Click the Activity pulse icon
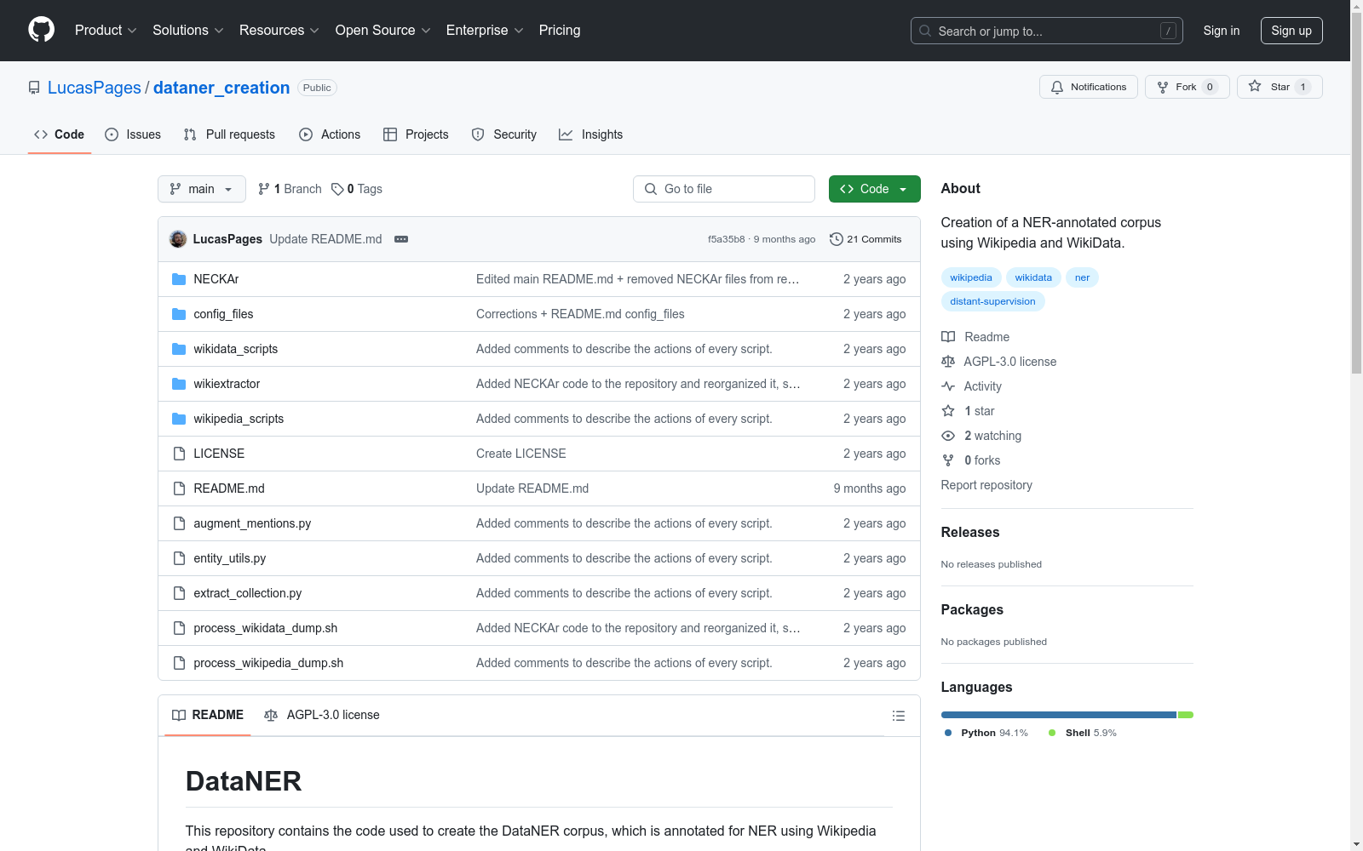 click(948, 386)
